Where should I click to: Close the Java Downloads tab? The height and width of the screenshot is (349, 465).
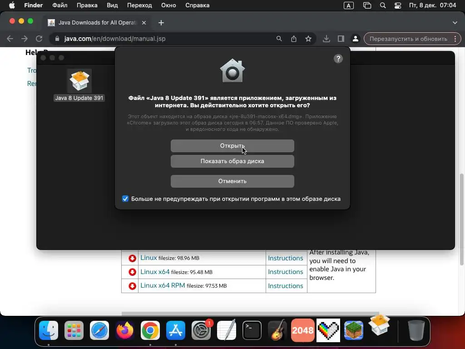point(144,23)
